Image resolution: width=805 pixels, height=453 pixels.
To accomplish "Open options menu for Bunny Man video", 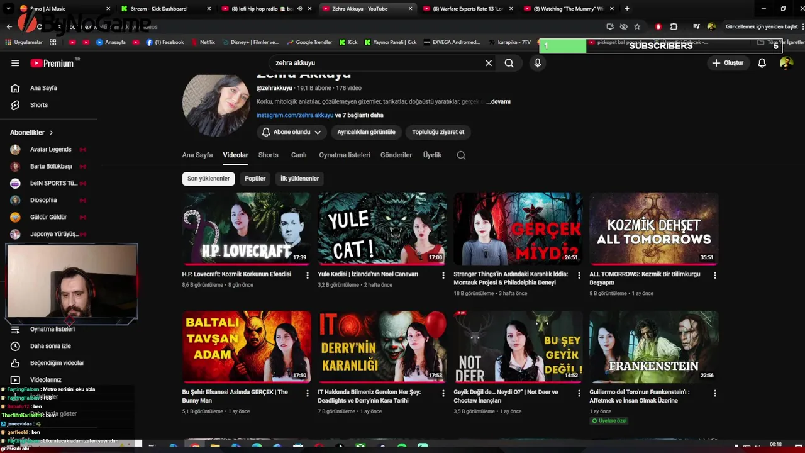I will pos(307,393).
